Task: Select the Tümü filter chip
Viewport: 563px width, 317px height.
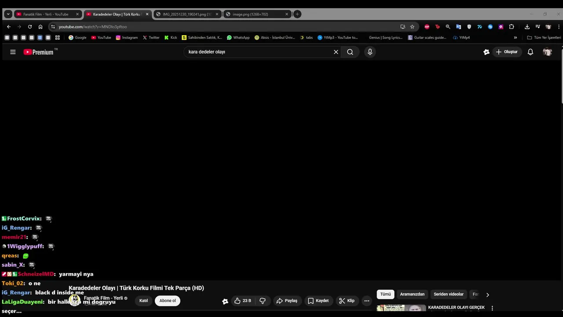Action: click(385, 294)
